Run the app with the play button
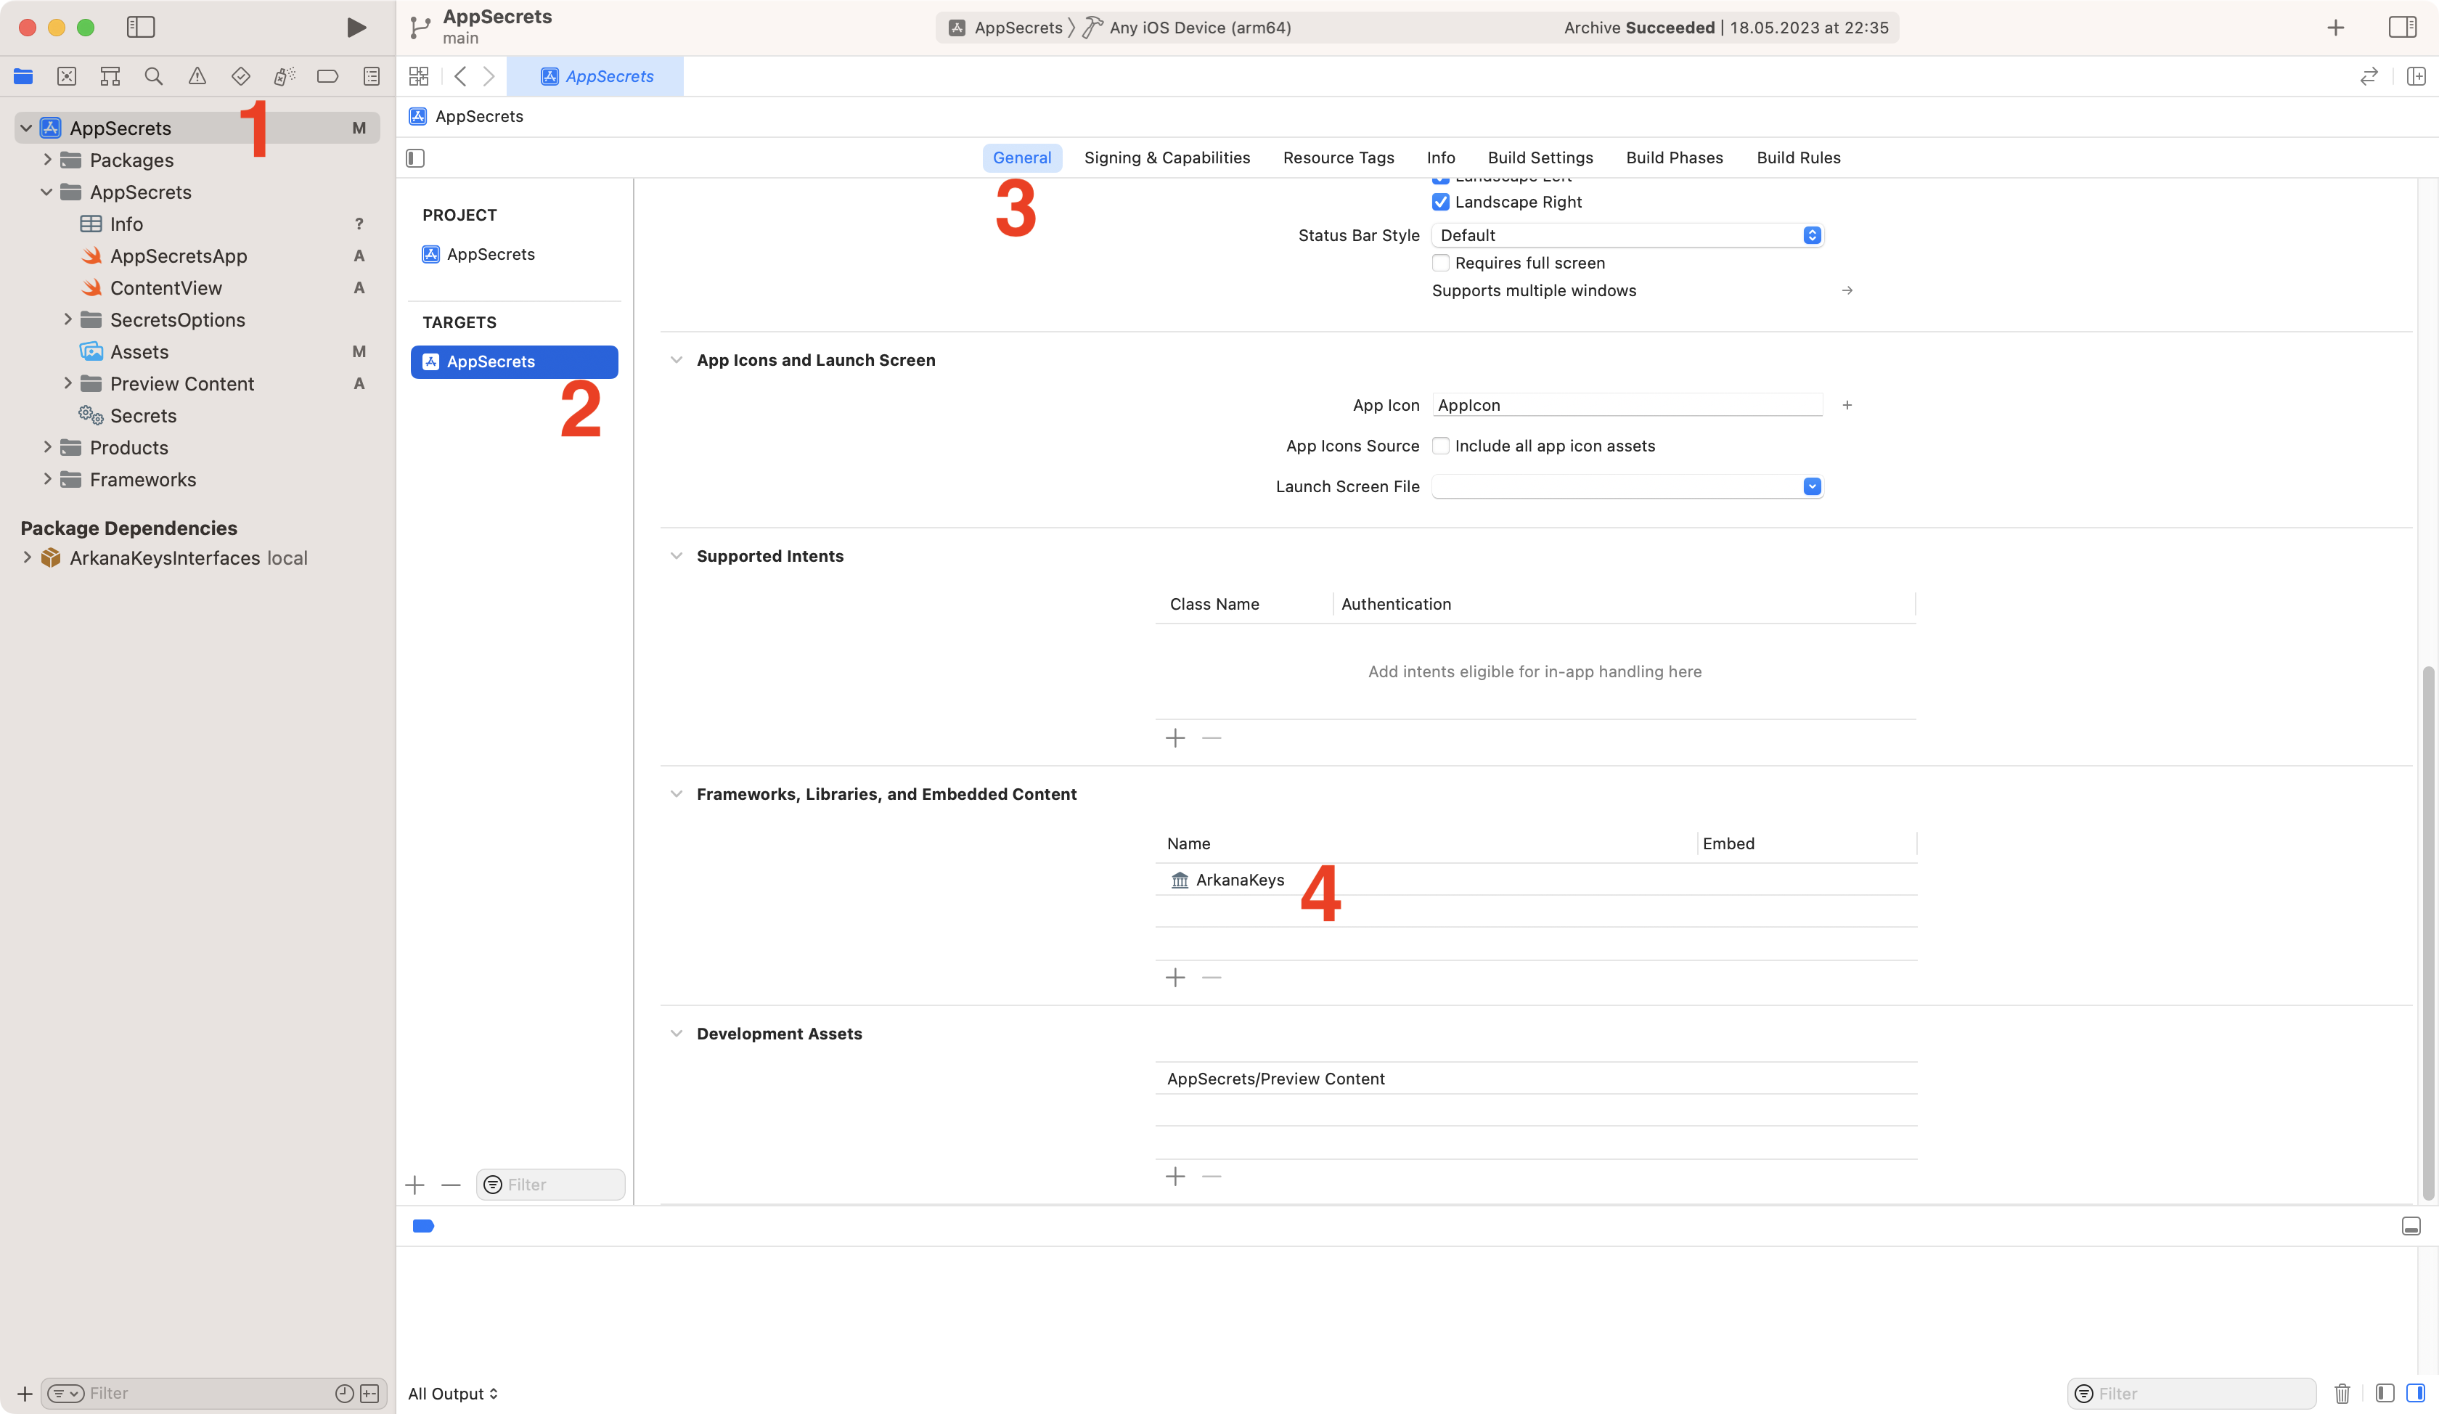 point(356,27)
